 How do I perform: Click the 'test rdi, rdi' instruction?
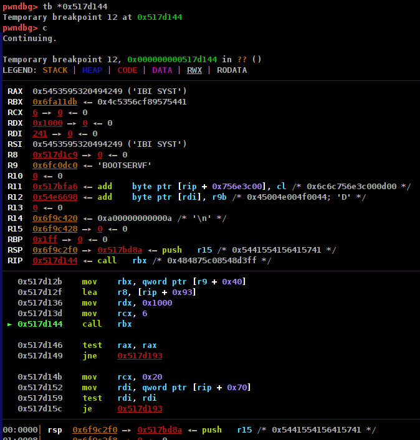point(120,398)
